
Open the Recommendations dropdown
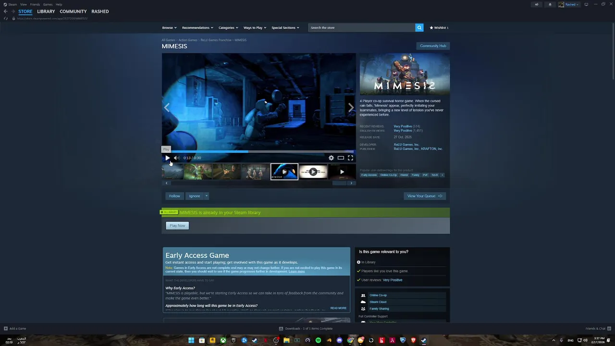[x=197, y=27]
